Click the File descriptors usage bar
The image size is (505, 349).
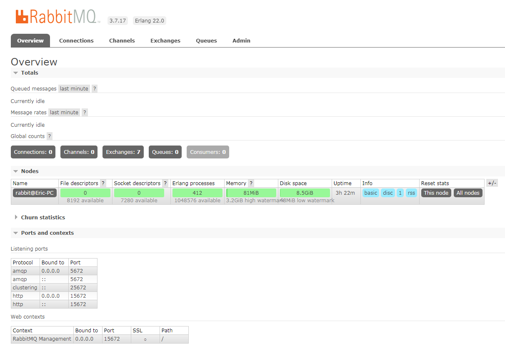(85, 193)
